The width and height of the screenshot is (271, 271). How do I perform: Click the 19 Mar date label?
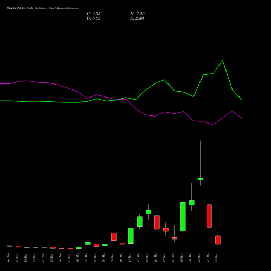182,258
